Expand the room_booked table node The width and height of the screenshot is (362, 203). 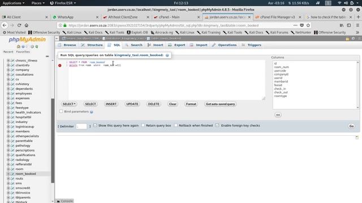(x=8, y=174)
